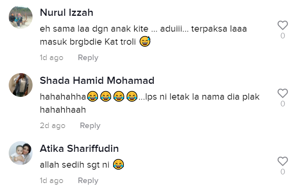303x189 pixels.
Task: Open the Shada Hamid Mohamad username link
Action: coord(97,80)
